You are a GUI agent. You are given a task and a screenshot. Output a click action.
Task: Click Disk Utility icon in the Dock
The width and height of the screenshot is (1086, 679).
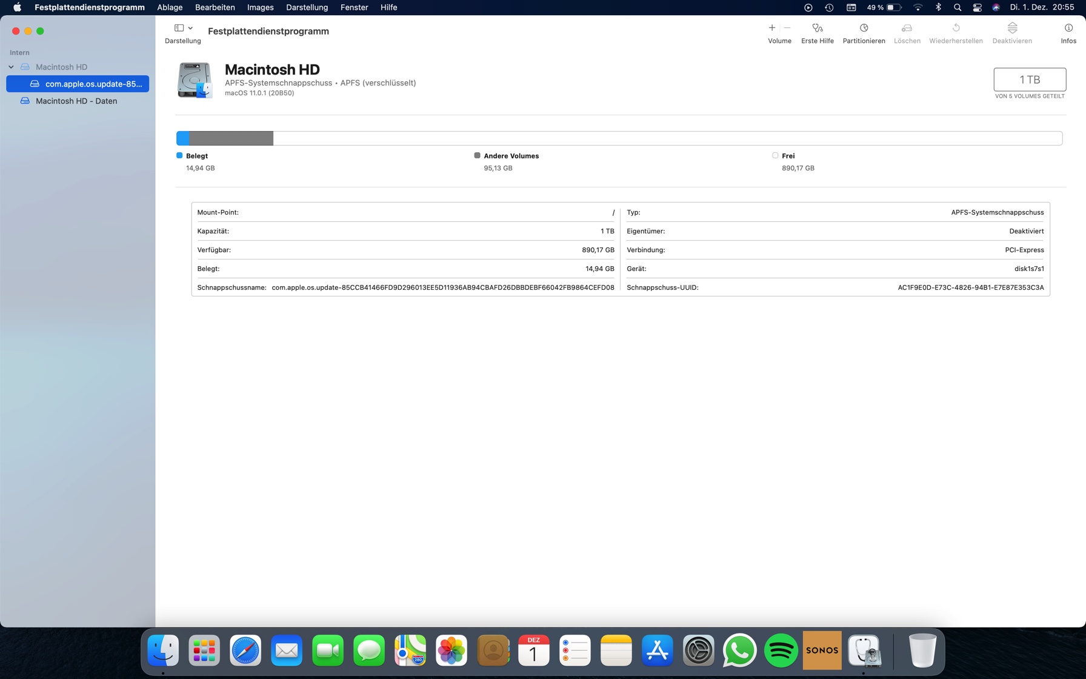coord(864,651)
